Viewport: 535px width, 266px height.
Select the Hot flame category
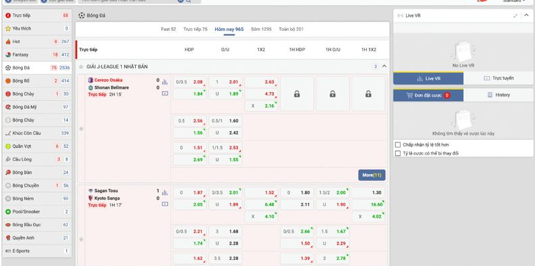click(37, 42)
